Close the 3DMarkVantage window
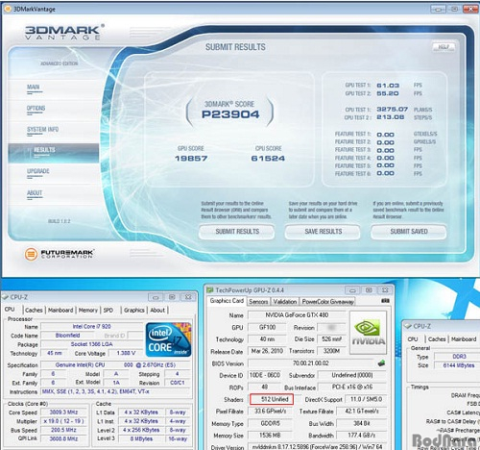Screen dimensions: 480x450 (470, 9)
